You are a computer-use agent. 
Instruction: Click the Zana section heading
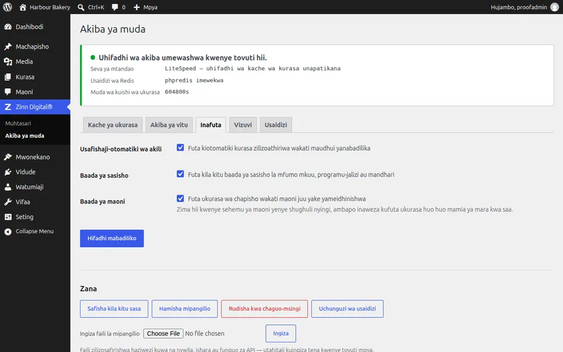coord(89,289)
